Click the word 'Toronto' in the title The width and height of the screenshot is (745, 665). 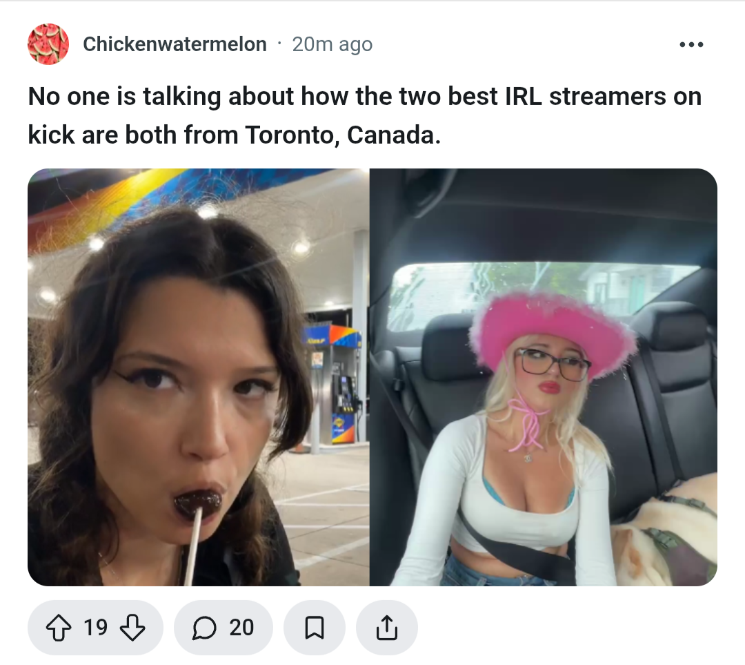click(x=292, y=135)
